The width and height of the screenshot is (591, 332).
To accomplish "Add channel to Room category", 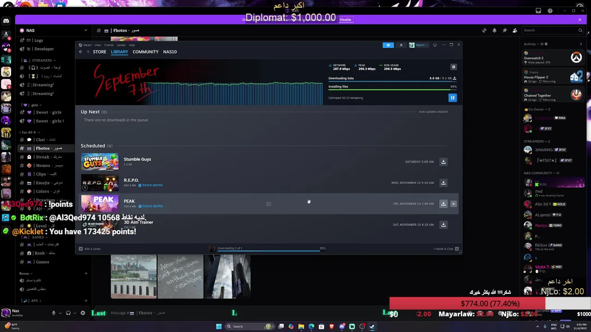I will (86, 273).
